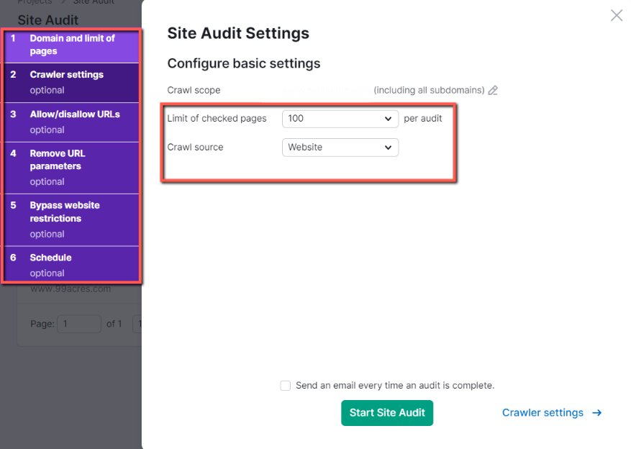
Task: Open Crawler settings via the blue link
Action: (543, 412)
